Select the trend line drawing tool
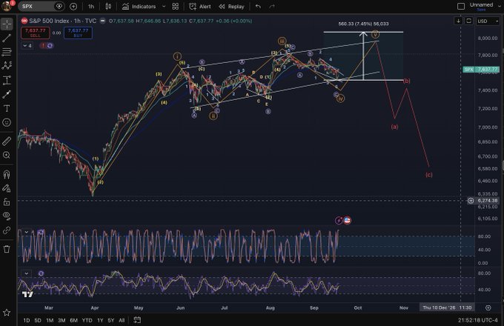This screenshot has height=326, width=504. click(x=7, y=38)
